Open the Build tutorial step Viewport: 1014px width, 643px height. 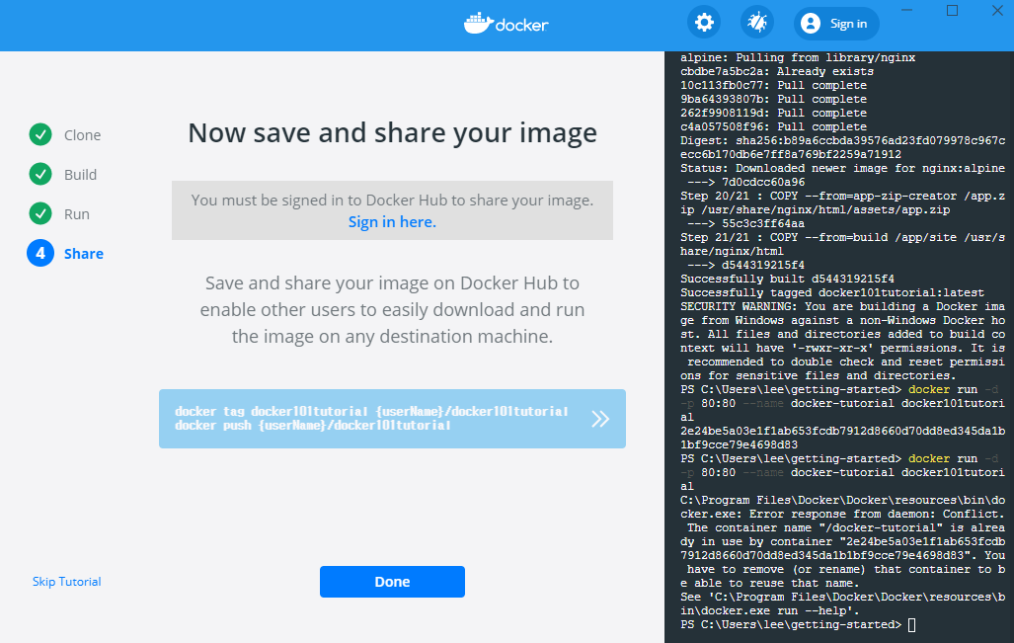80,175
